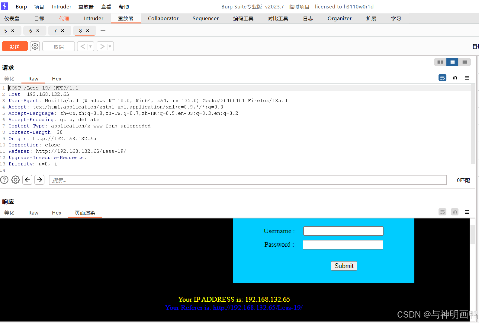Go to the Organizer tab
Viewport: 479px width, 323px height.
pos(339,18)
